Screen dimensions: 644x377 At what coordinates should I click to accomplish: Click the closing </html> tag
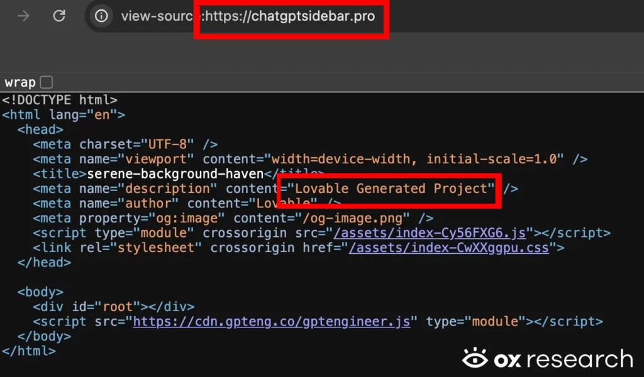29,351
